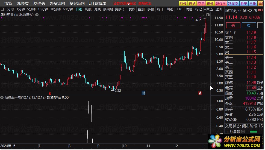Expand the 奥翔药业 chart title dropdown
Screen dimensions: 265x150
37,15
